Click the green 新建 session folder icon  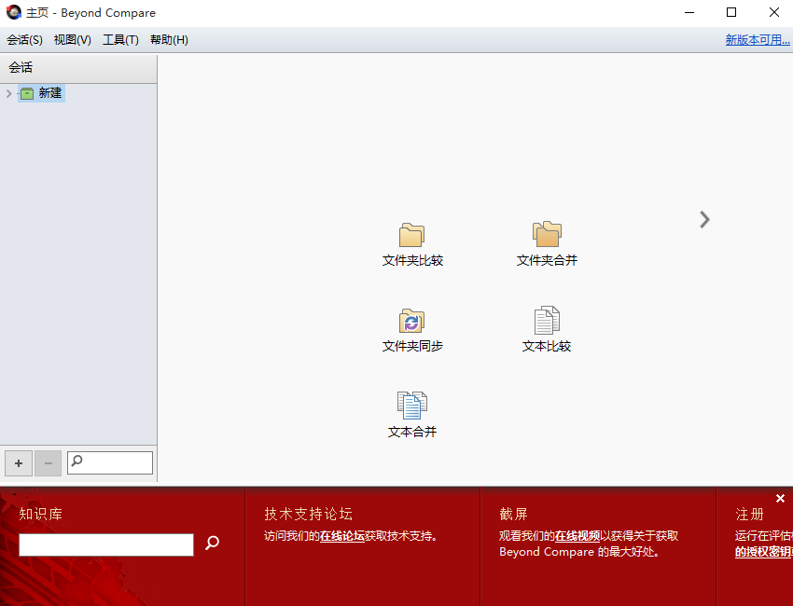27,93
